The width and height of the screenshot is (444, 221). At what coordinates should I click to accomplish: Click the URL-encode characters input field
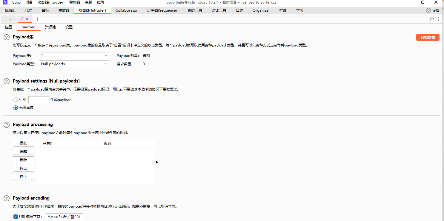point(64,217)
